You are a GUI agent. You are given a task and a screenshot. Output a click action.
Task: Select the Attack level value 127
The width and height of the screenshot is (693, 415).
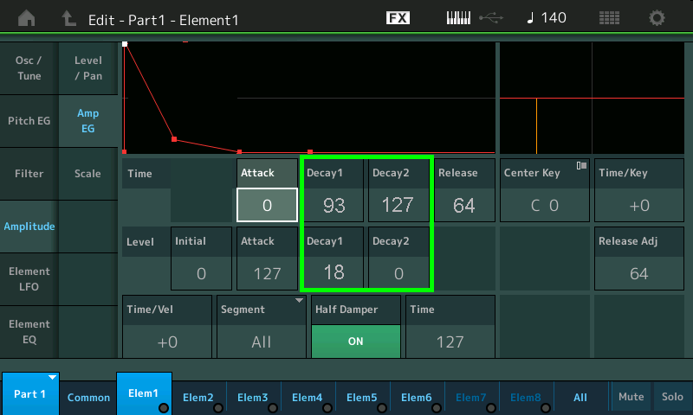[x=267, y=273]
